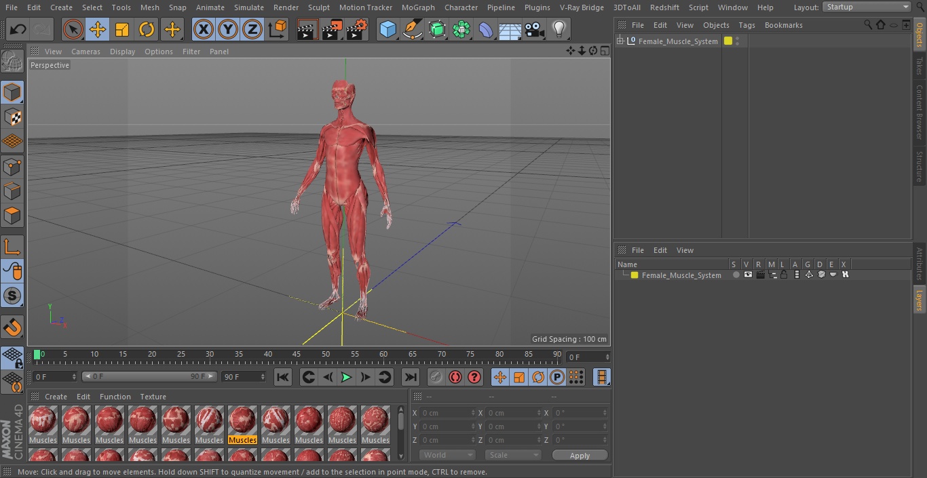Viewport: 927px width, 478px height.
Task: Click frame 45 on timeline ruler
Action: pyautogui.click(x=297, y=355)
